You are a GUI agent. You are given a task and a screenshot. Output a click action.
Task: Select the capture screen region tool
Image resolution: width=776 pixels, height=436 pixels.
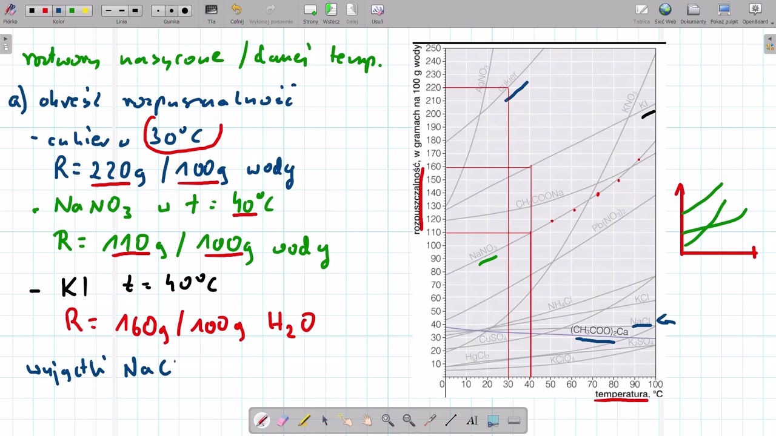(493, 420)
